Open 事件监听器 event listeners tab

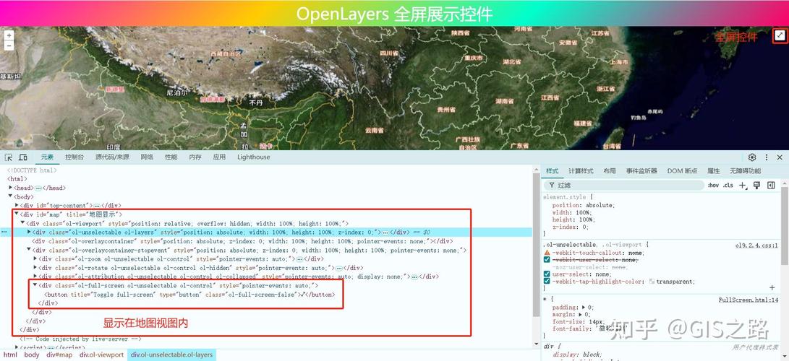[641, 171]
